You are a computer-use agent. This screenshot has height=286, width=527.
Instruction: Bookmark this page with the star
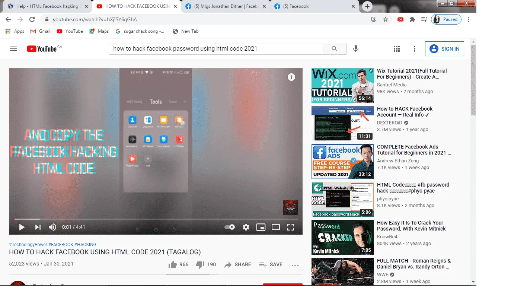pyautogui.click(x=386, y=19)
